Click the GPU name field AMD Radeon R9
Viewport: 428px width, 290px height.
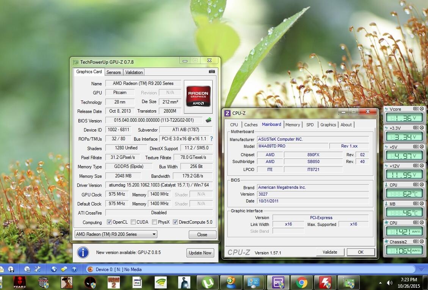(143, 83)
